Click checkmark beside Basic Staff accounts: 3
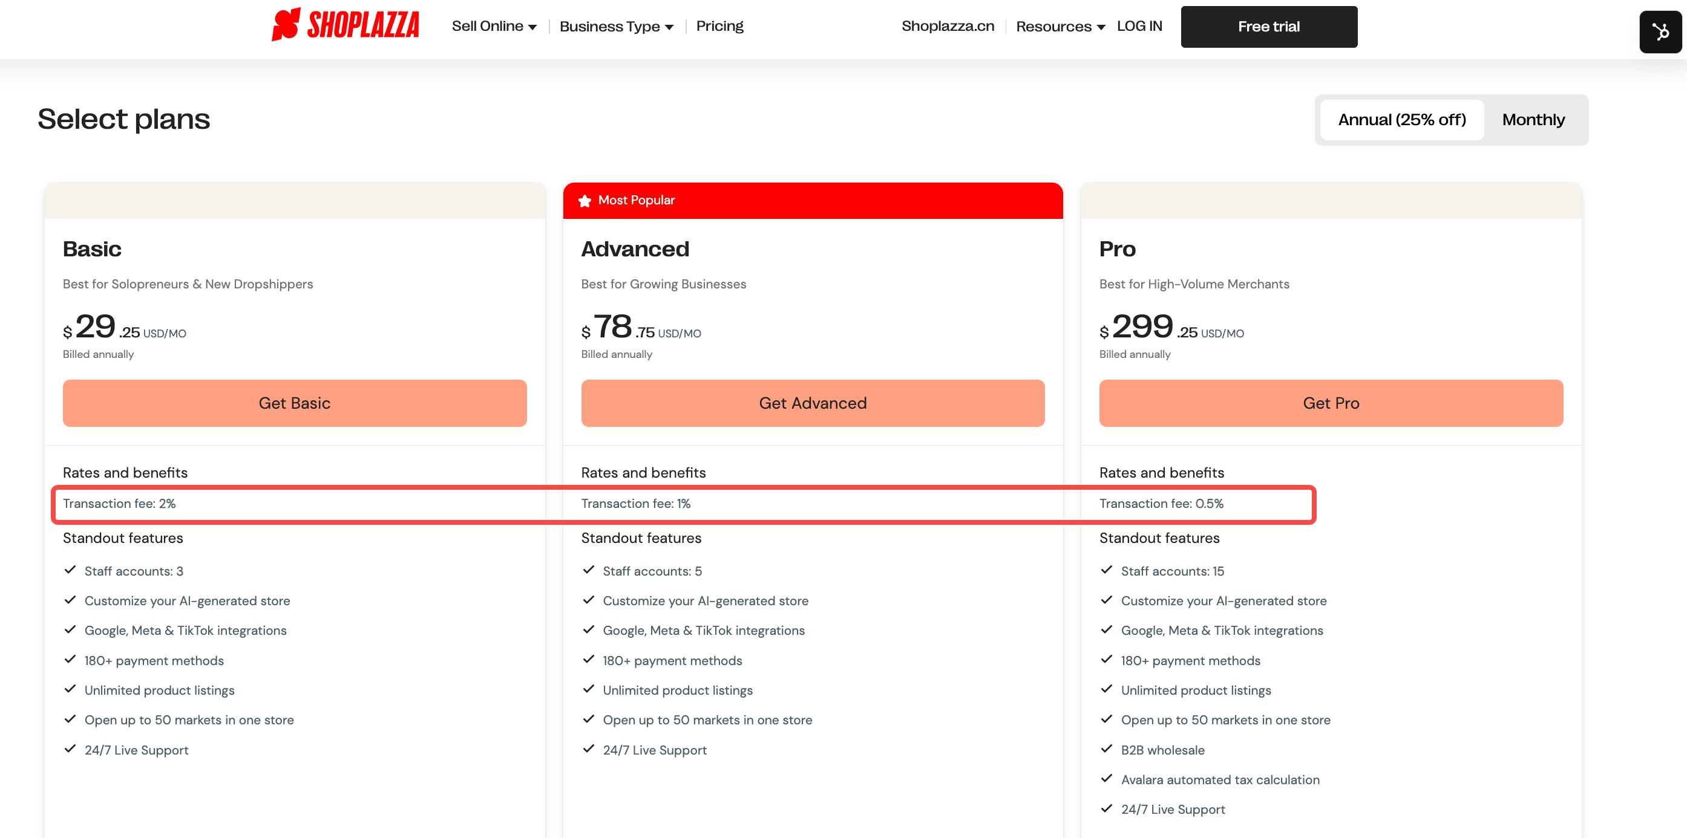The height and width of the screenshot is (838, 1687). pos(70,570)
